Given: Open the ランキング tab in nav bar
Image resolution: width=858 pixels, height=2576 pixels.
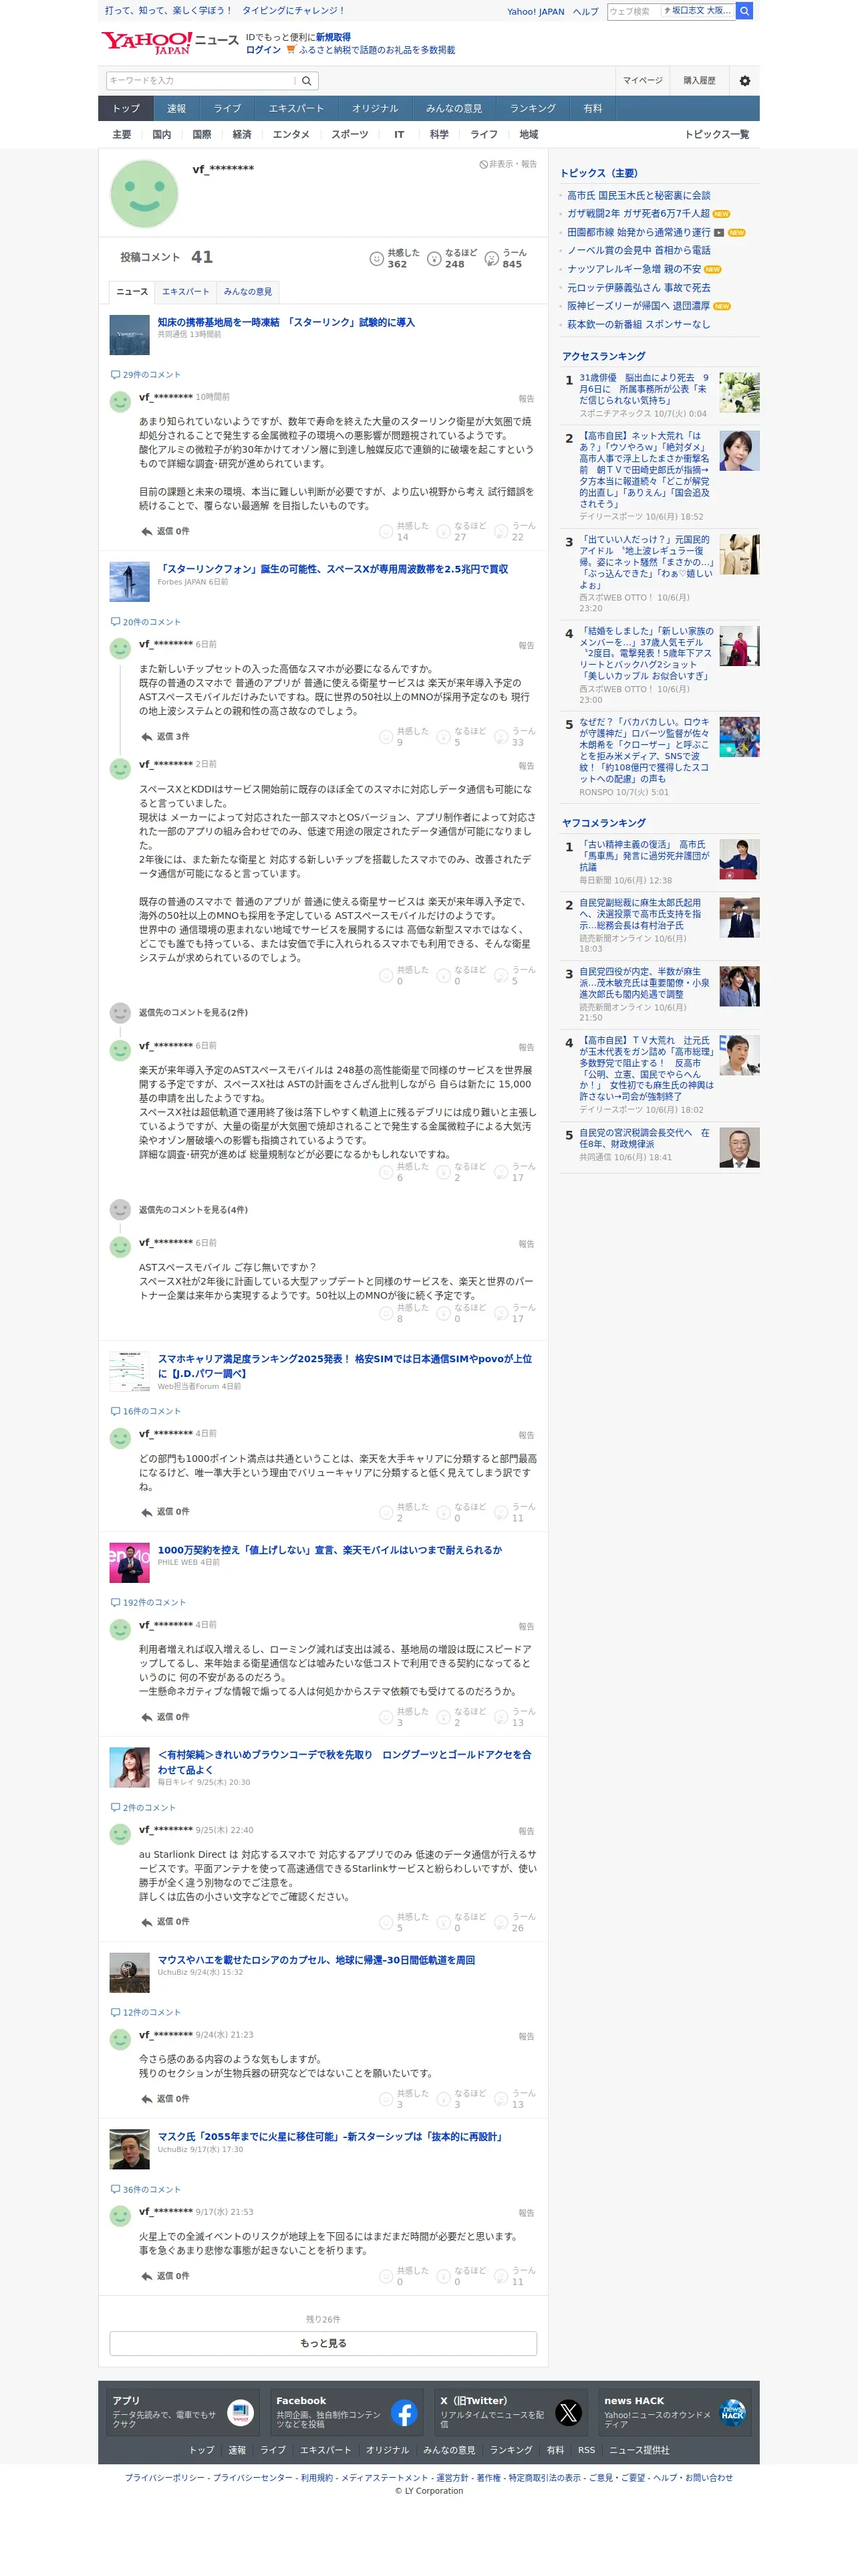Looking at the screenshot, I should click(x=533, y=109).
